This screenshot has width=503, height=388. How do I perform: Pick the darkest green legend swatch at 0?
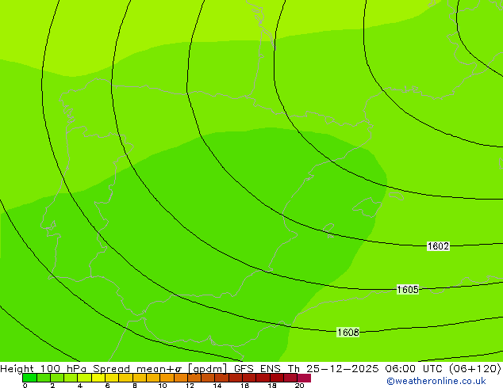tap(29, 378)
